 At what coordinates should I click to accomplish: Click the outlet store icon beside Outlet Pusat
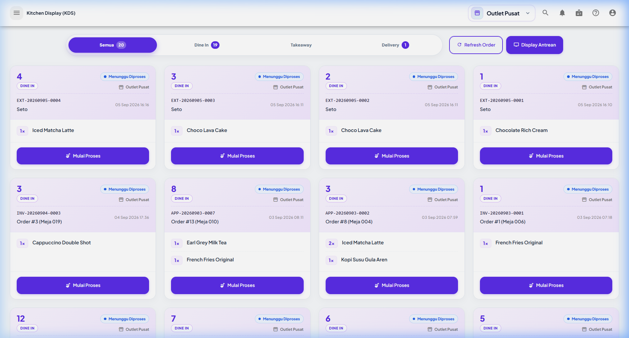pos(477,13)
